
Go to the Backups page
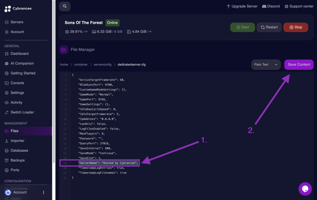pos(18,160)
